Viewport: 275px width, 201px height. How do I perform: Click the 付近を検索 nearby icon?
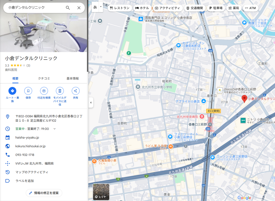pos(44,91)
